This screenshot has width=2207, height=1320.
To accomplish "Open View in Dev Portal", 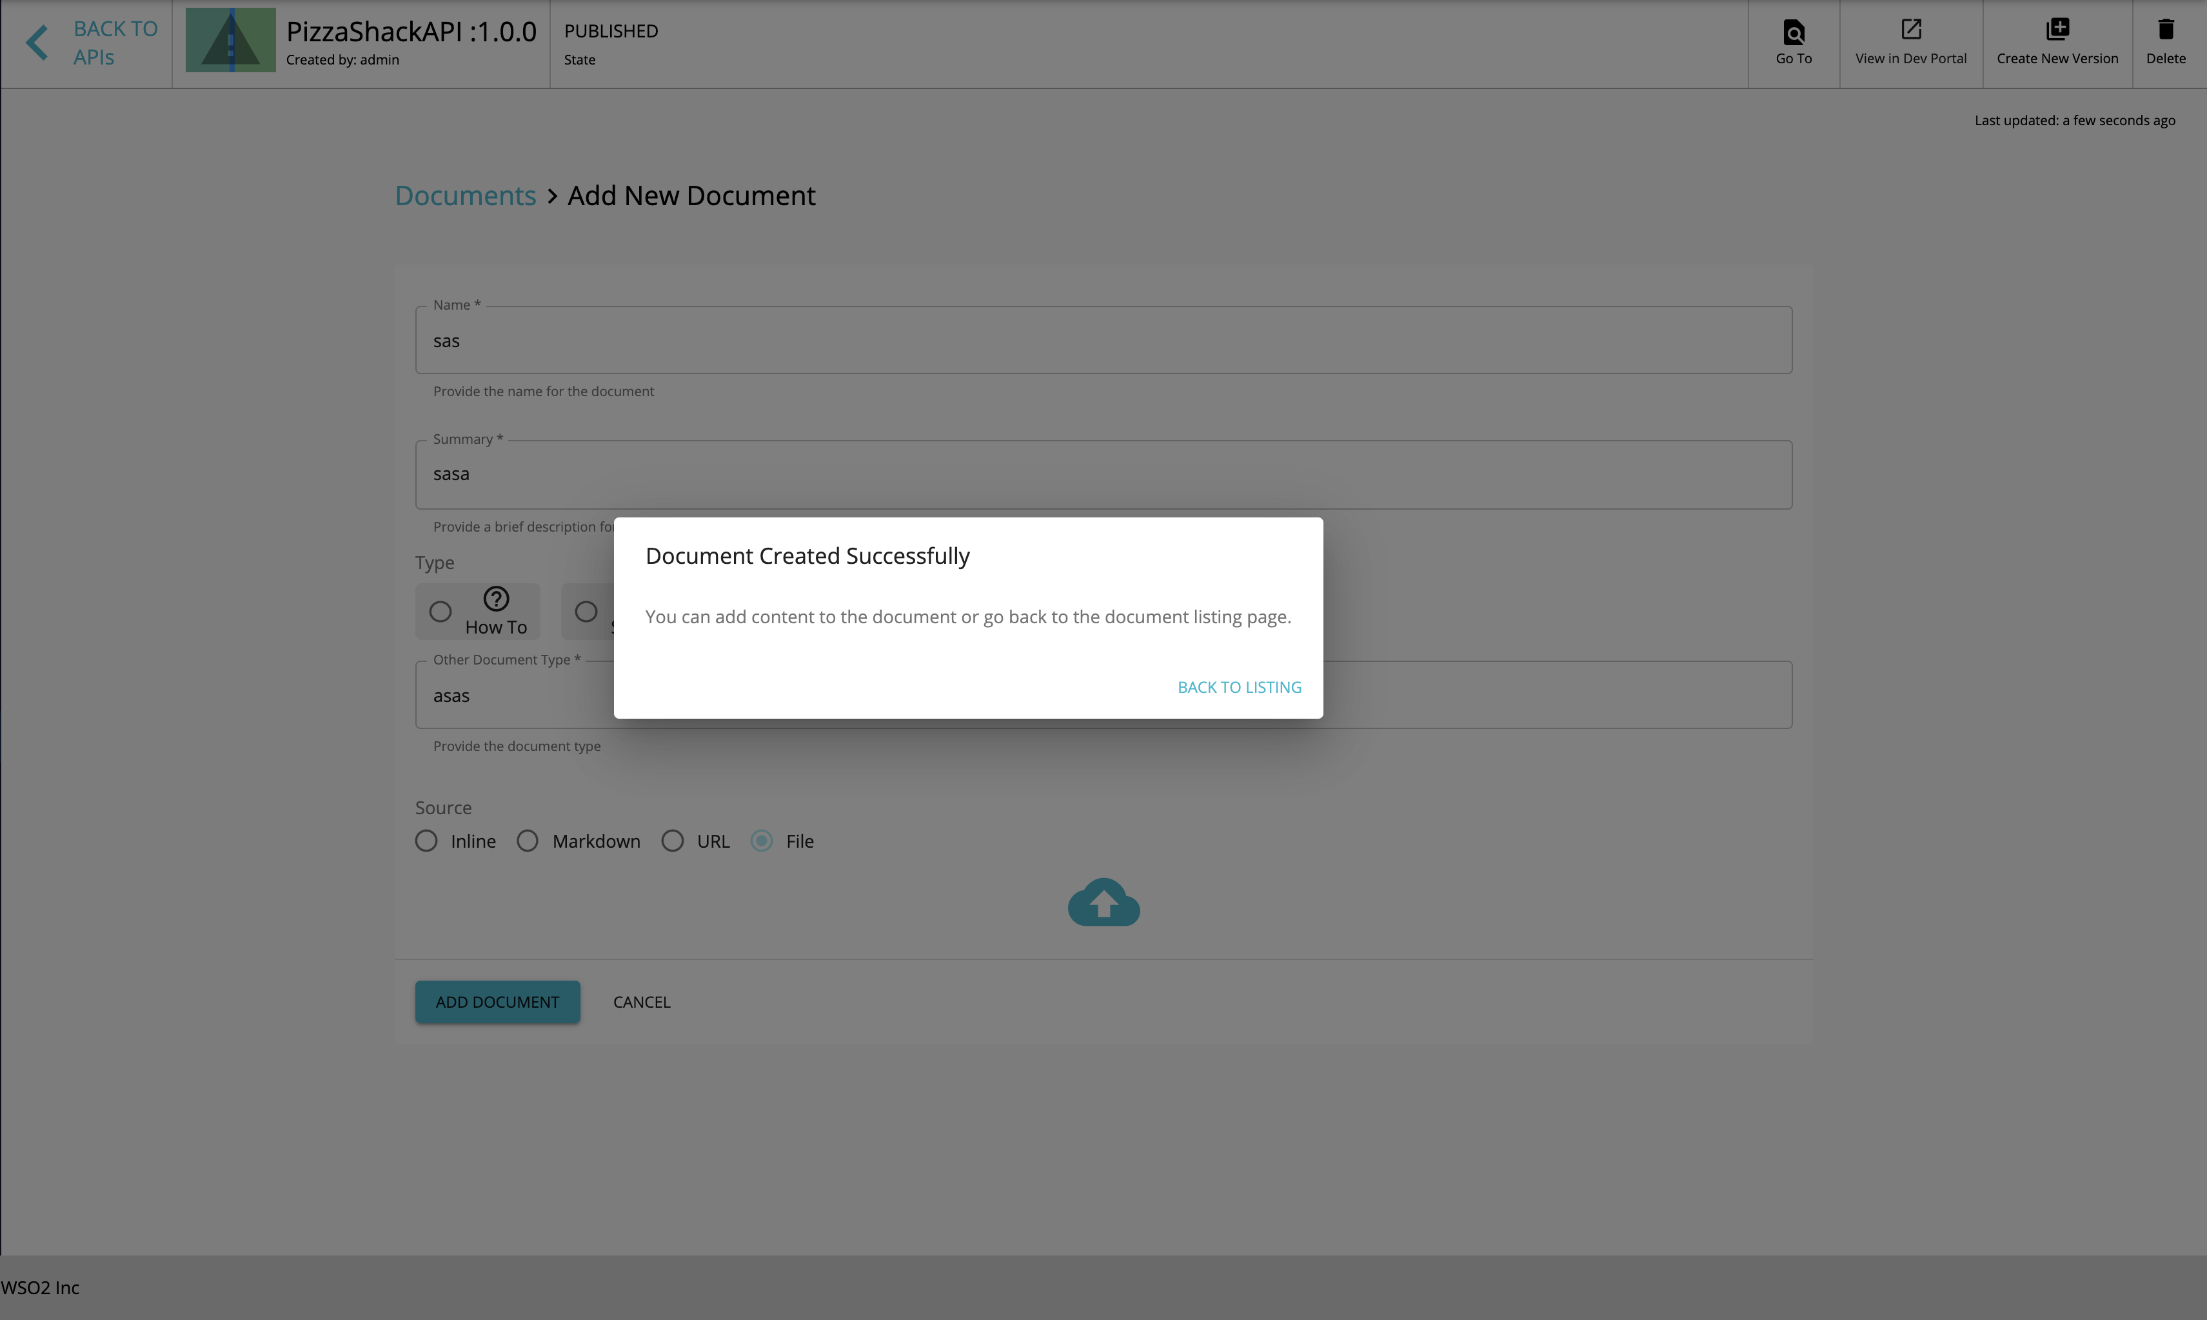I will click(1910, 42).
